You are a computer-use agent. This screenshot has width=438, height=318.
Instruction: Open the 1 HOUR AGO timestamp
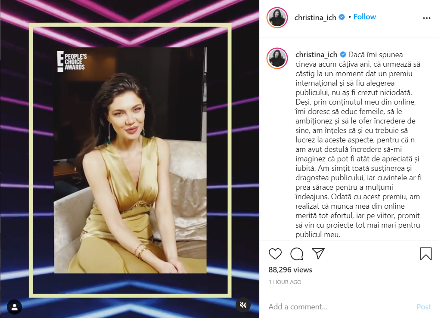click(x=285, y=282)
